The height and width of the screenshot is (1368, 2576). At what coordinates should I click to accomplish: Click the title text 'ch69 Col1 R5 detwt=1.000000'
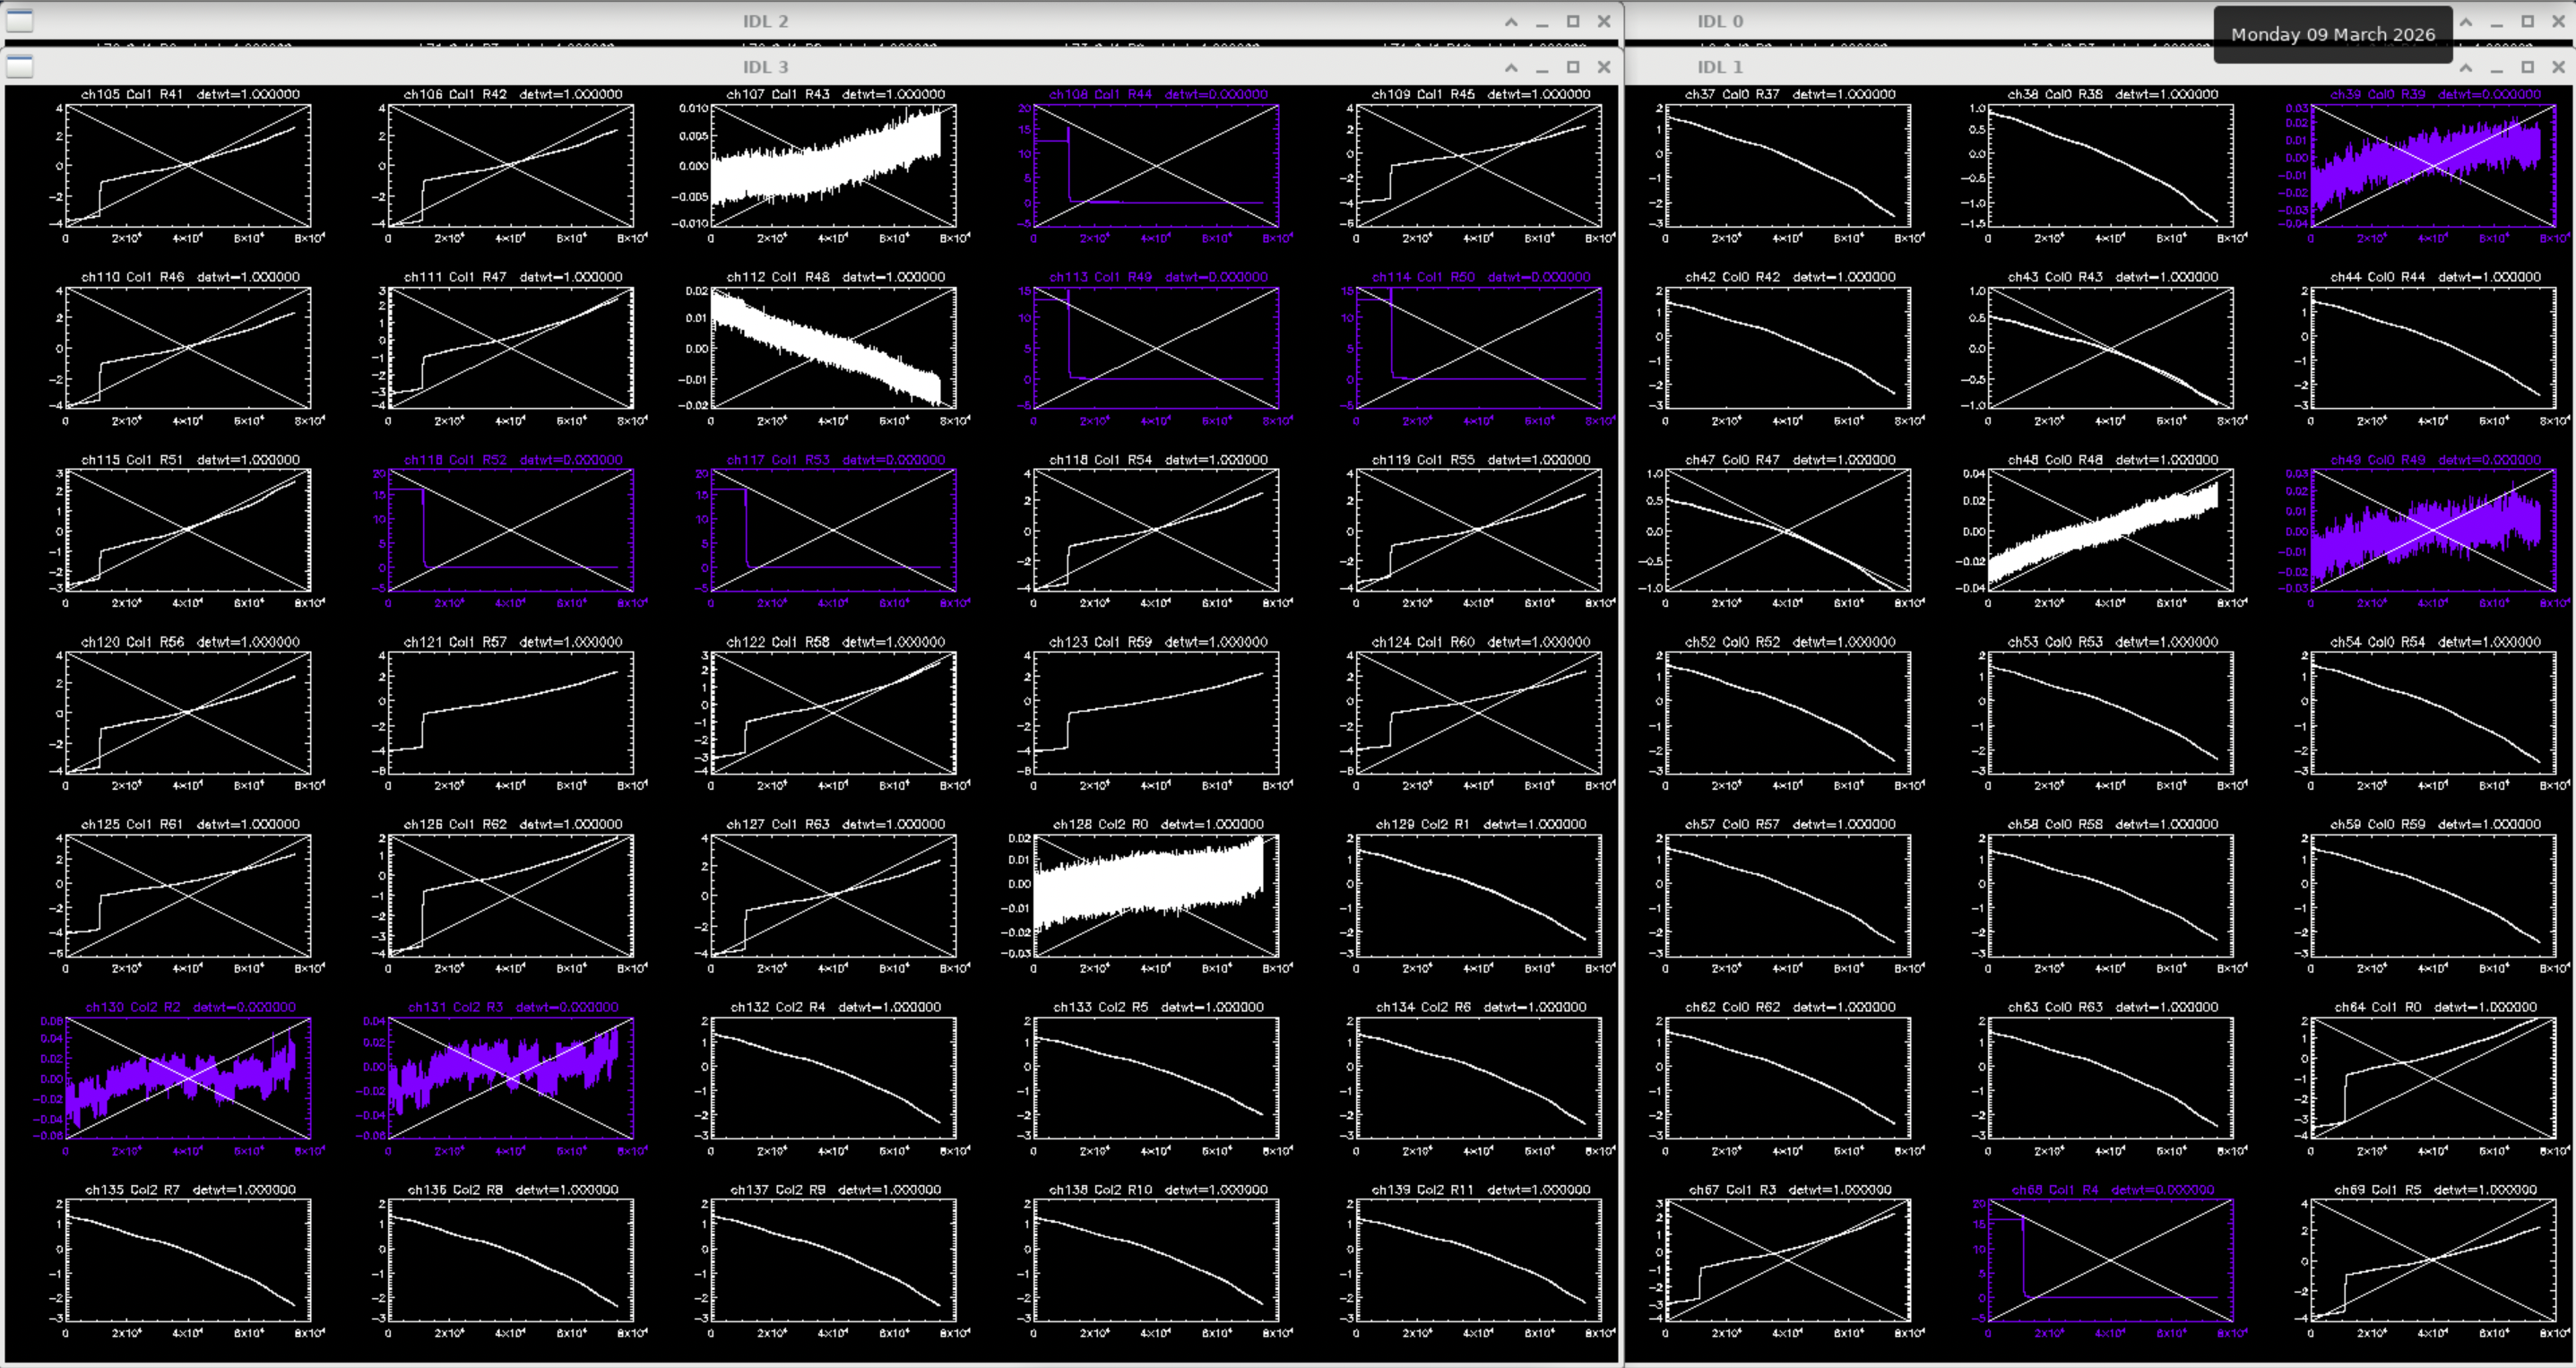2435,1190
